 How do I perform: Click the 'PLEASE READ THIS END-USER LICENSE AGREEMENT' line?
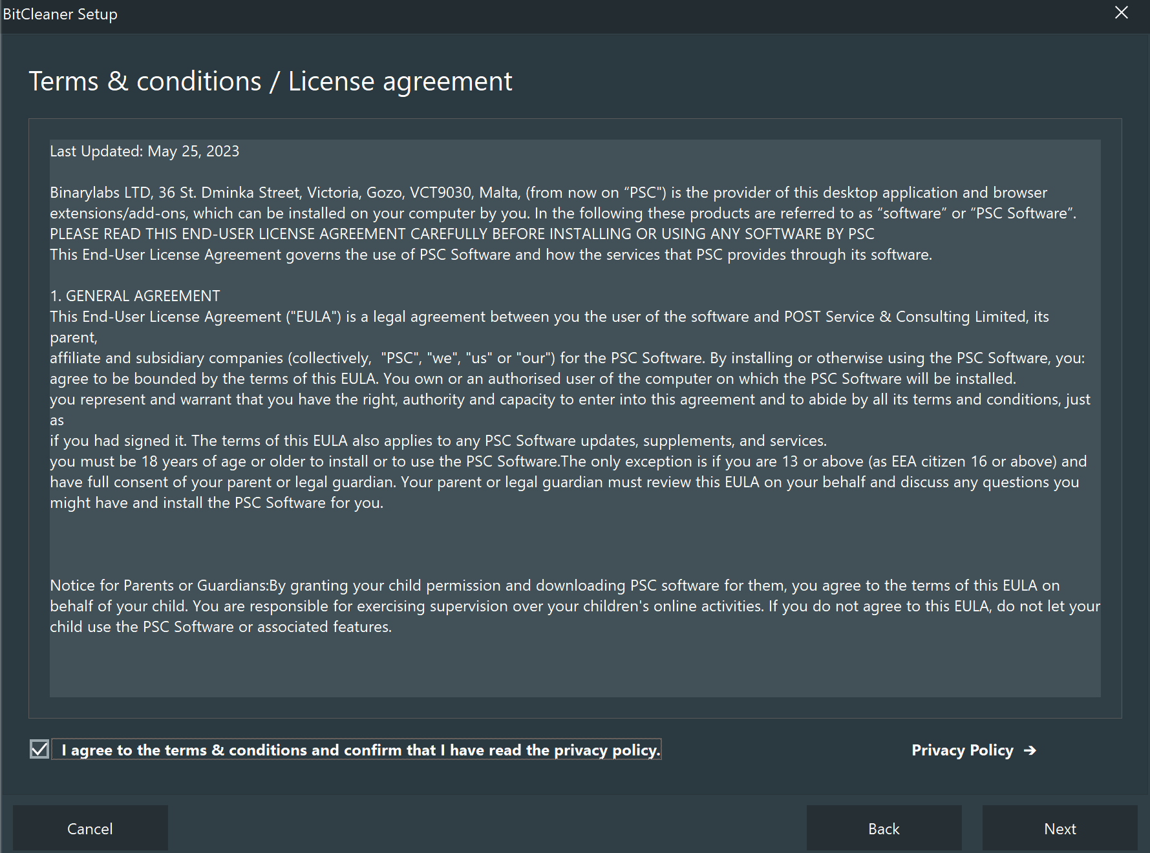[x=462, y=234]
